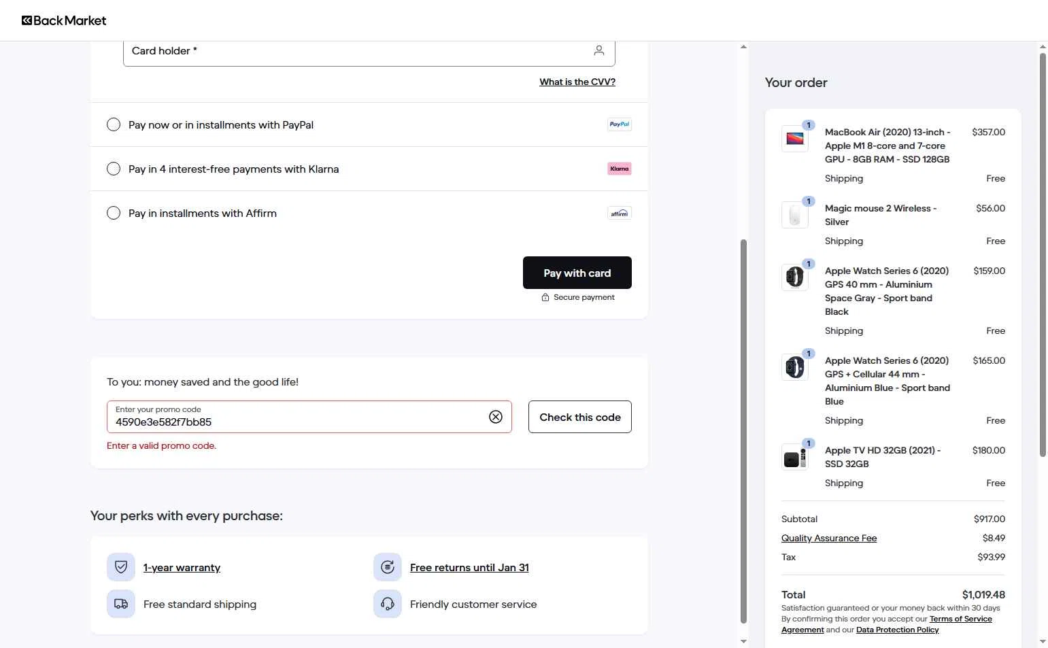Click the truck icon for free shipping

pos(121,604)
